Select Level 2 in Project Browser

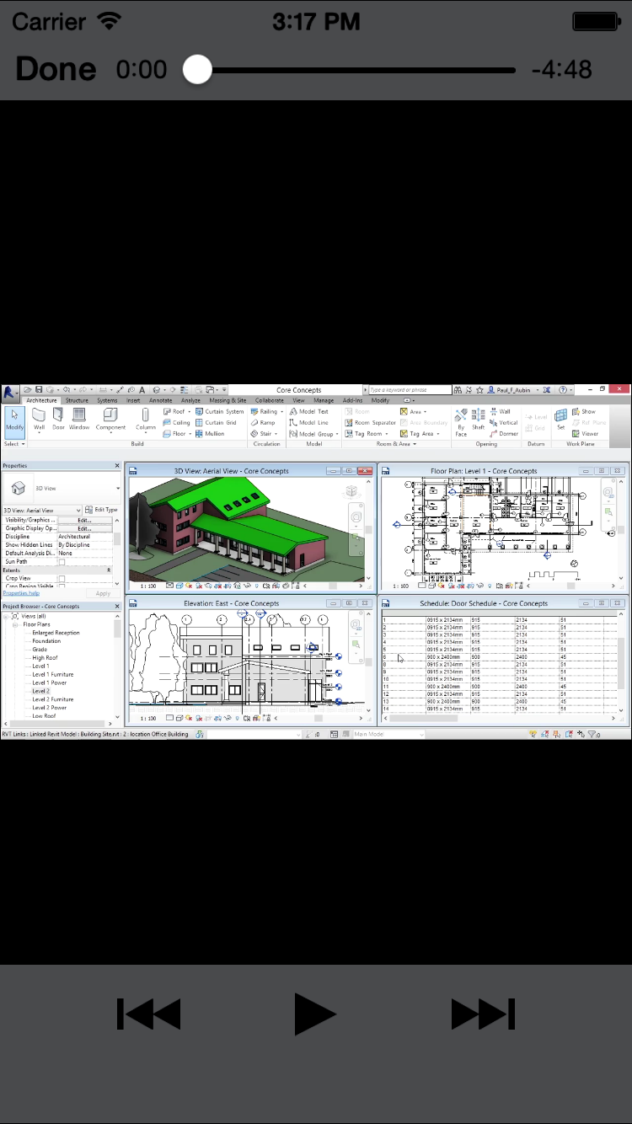point(41,691)
